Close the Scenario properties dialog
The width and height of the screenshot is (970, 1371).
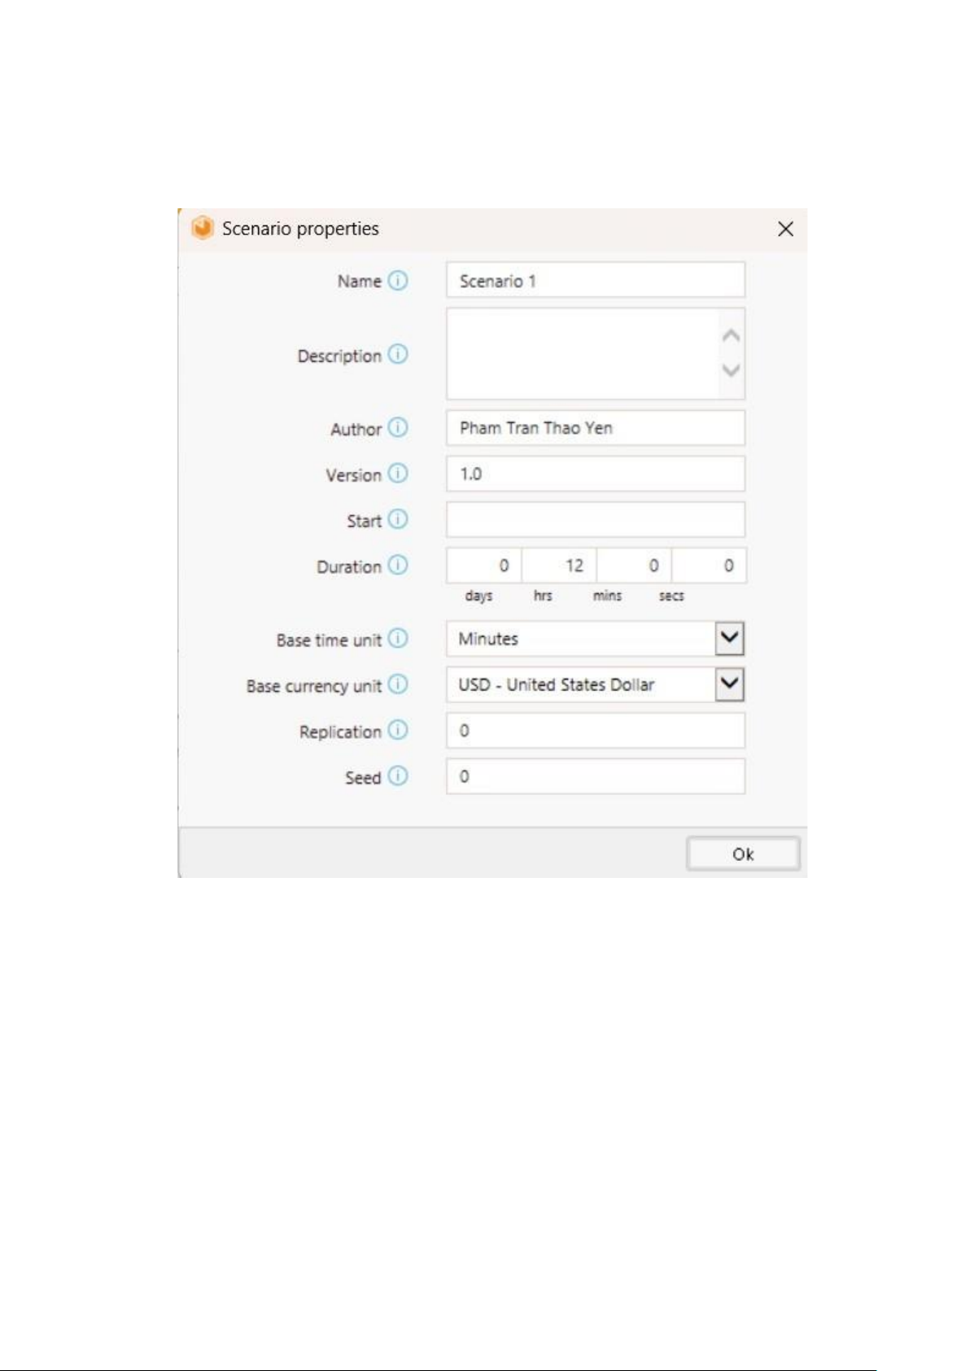(785, 229)
